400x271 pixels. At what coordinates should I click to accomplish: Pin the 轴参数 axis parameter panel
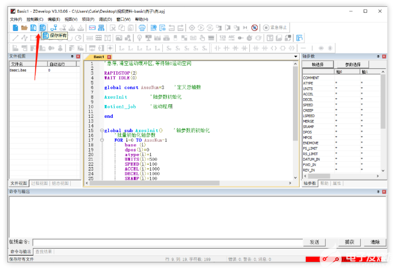pos(379,56)
